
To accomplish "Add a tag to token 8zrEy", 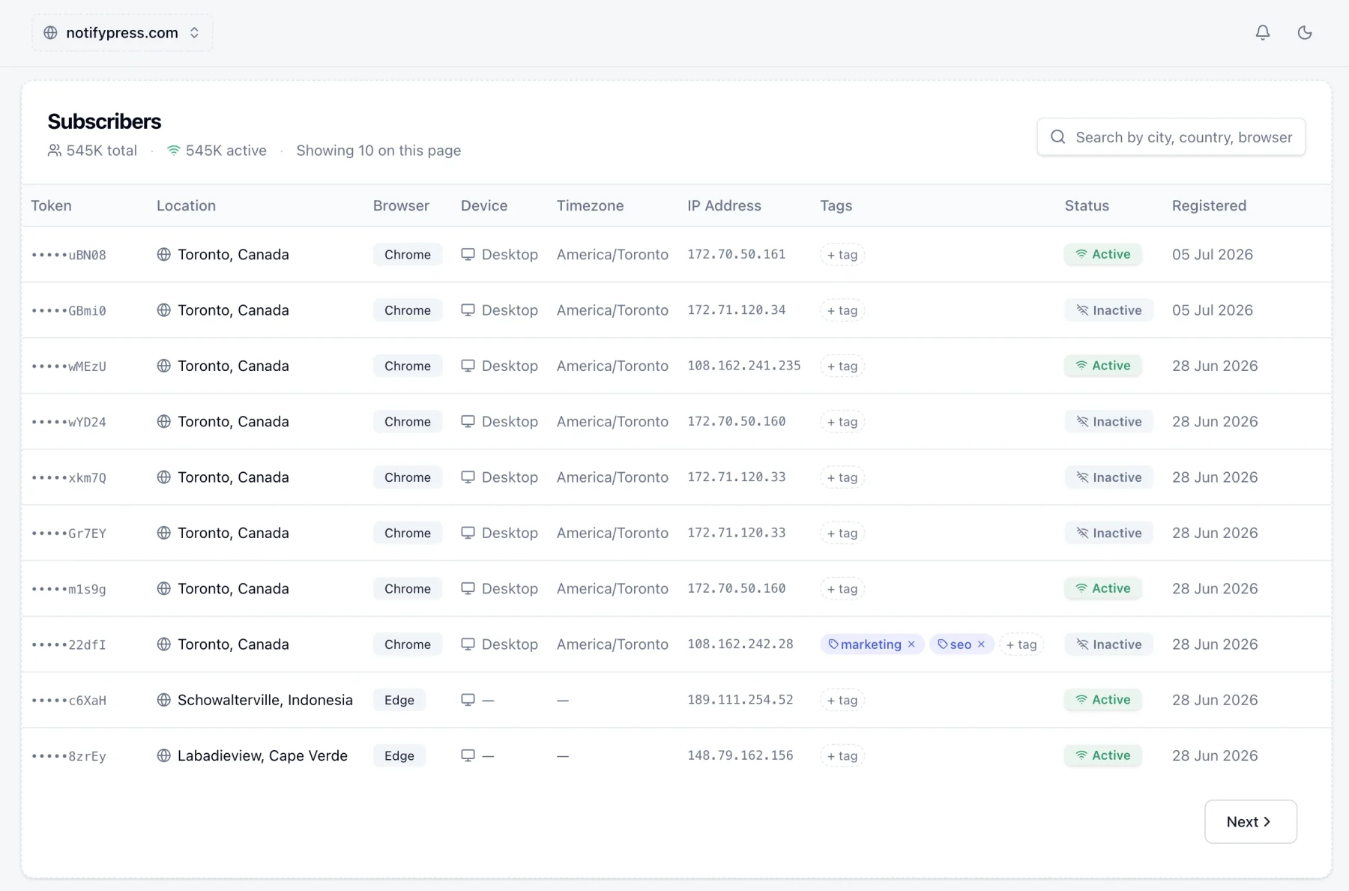I will click(842, 755).
